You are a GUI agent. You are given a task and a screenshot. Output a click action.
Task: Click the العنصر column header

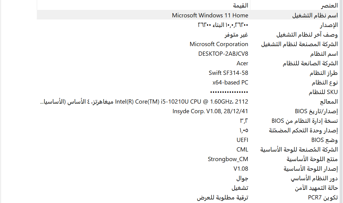coord(295,5)
